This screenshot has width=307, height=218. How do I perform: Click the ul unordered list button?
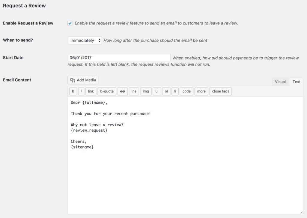(156, 91)
